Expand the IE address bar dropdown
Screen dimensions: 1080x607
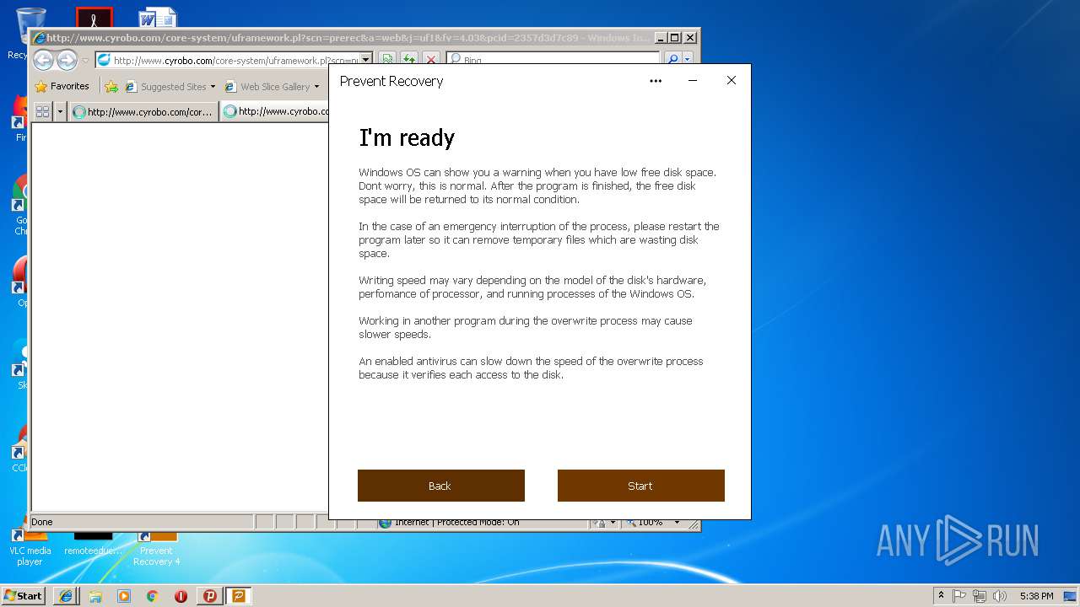point(366,60)
